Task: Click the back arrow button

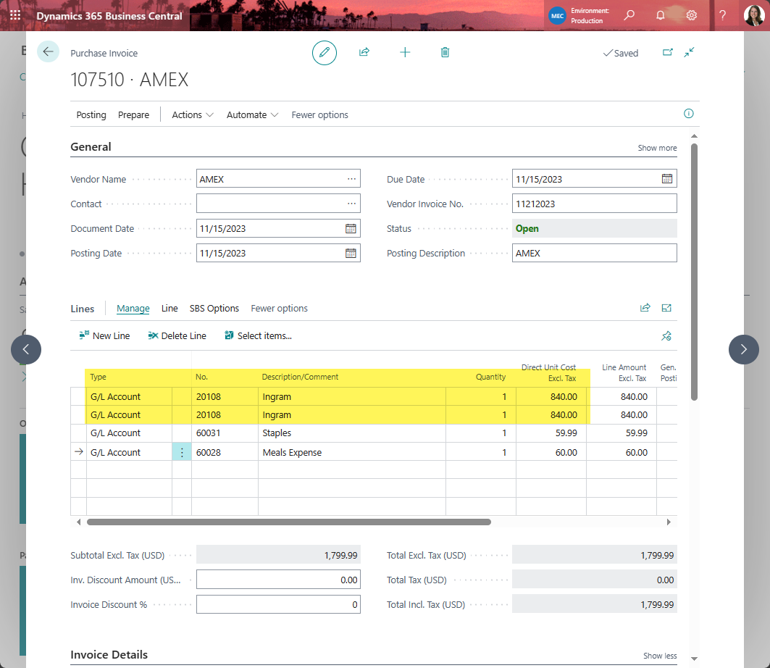Action: point(48,51)
